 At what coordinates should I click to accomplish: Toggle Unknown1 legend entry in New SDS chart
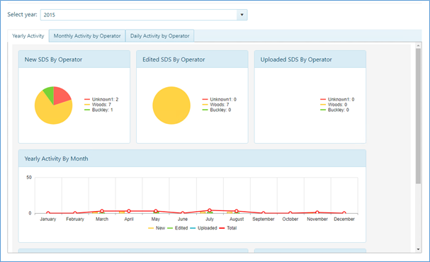(x=101, y=99)
